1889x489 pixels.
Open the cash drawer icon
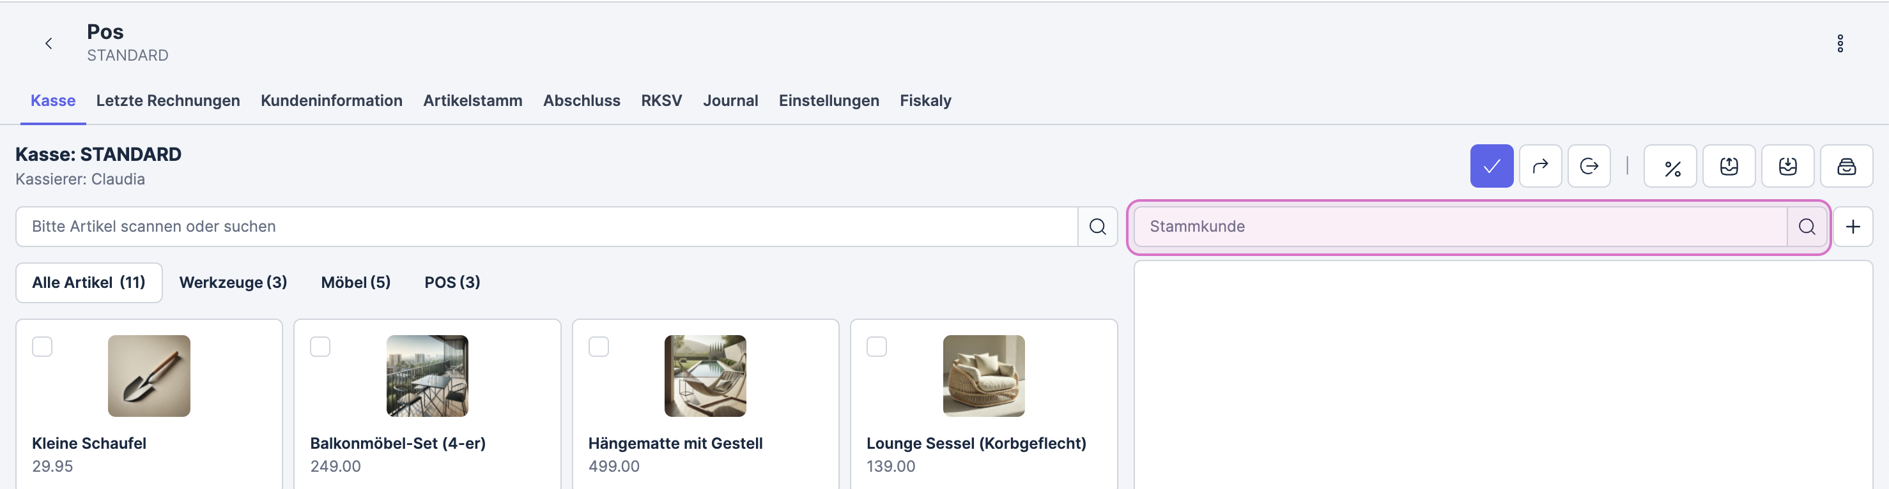(1846, 166)
